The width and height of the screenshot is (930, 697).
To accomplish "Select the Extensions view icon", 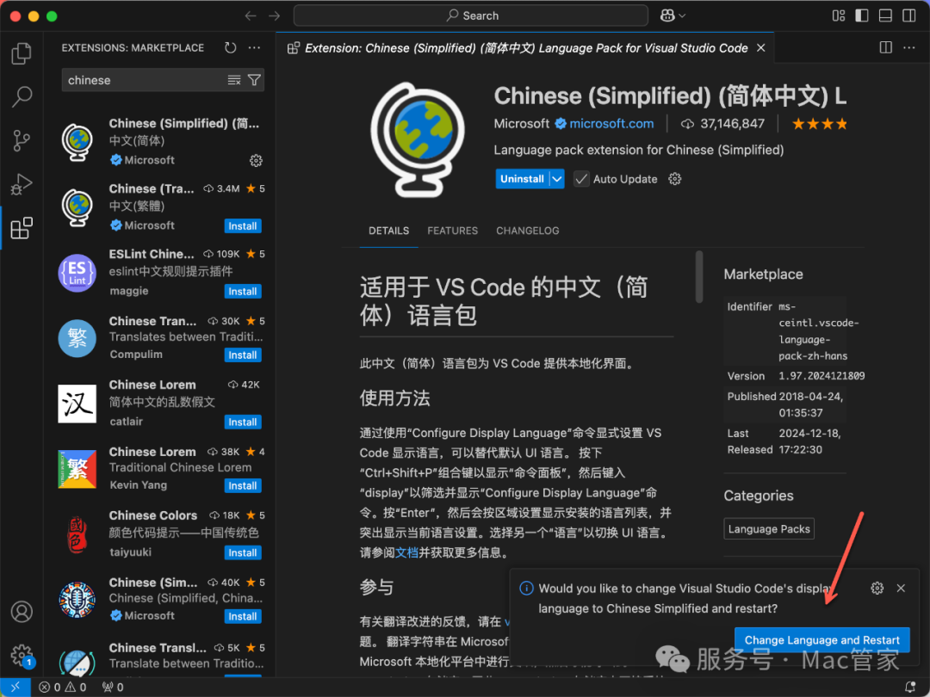I will pos(22,228).
